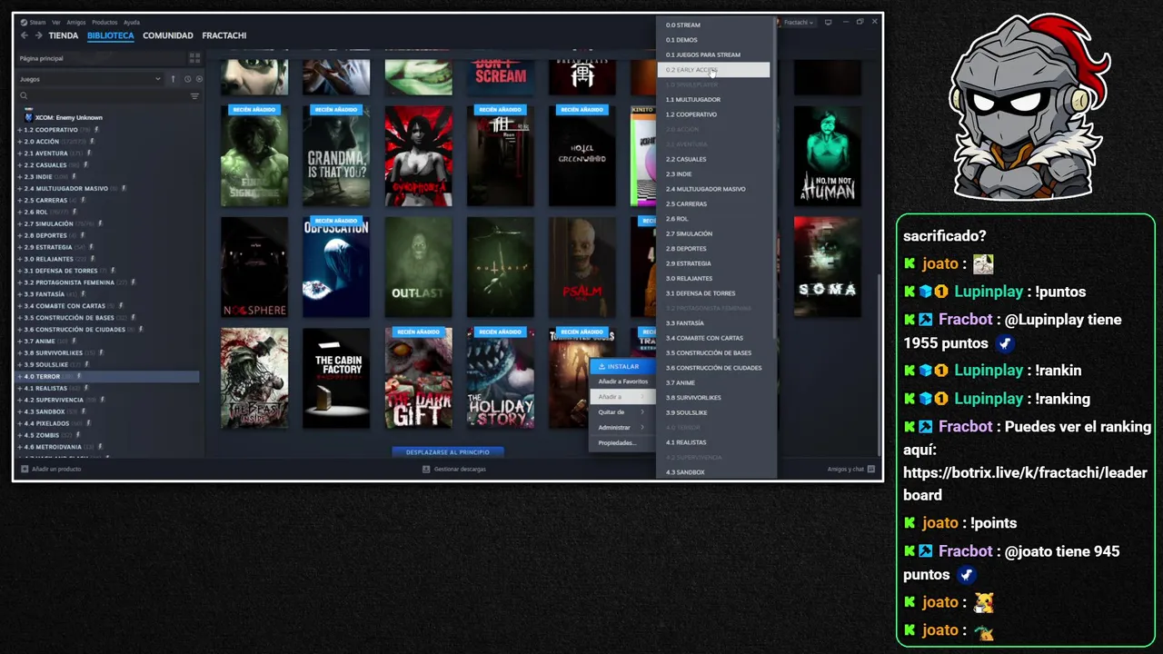Viewport: 1163px width, 654px height.
Task: Click the Big Picture mode monitor icon
Action: [828, 22]
